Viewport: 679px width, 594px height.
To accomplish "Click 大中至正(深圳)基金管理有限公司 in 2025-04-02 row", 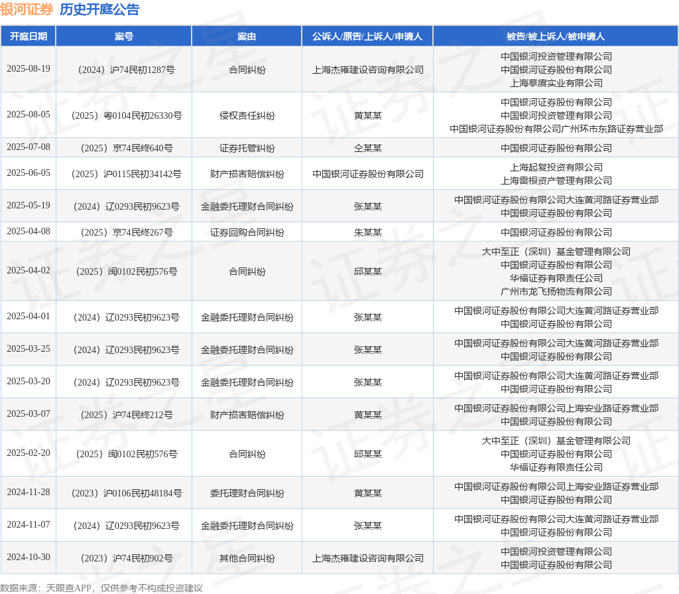I will pos(556,252).
